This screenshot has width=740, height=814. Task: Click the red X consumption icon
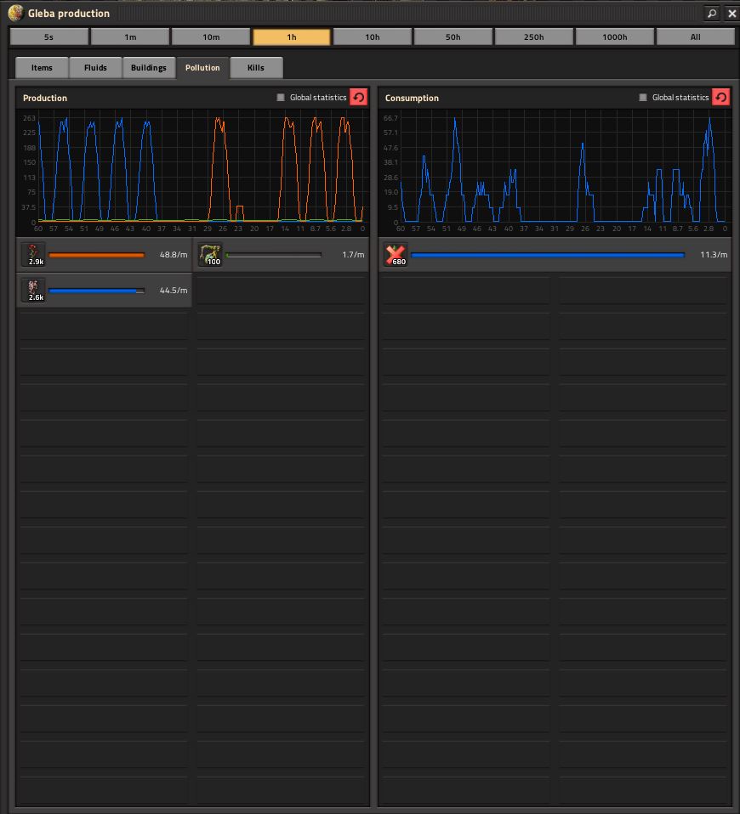tap(396, 254)
